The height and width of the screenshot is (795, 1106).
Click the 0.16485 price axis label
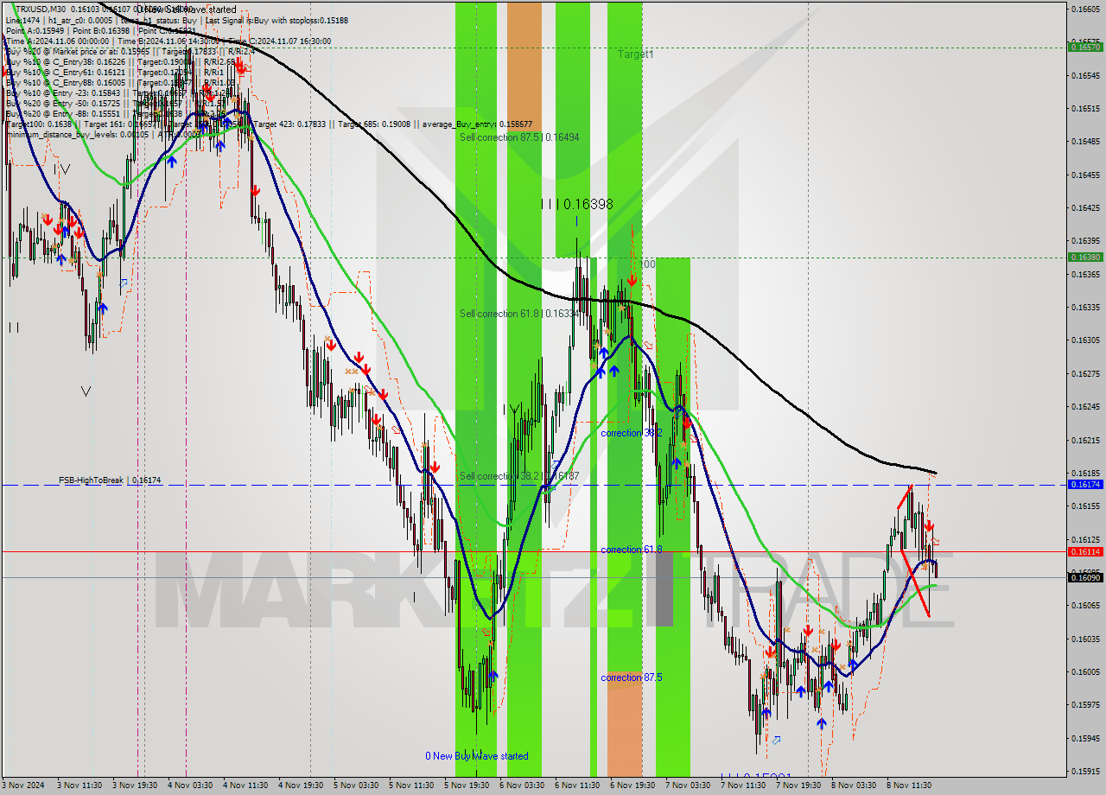coord(1085,141)
